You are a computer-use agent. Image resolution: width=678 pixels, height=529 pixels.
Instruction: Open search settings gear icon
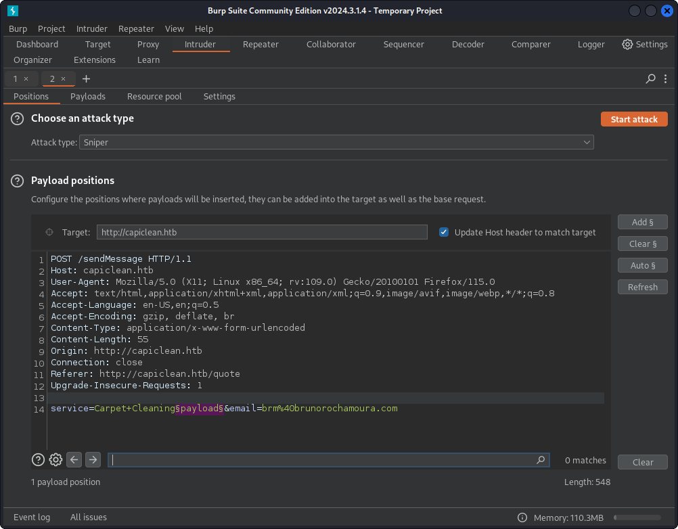[55, 459]
